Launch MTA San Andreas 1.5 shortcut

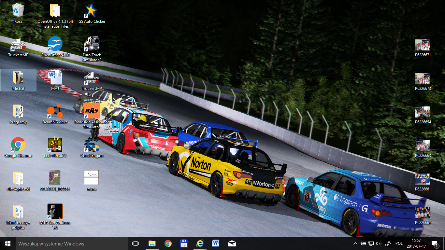pos(55,217)
